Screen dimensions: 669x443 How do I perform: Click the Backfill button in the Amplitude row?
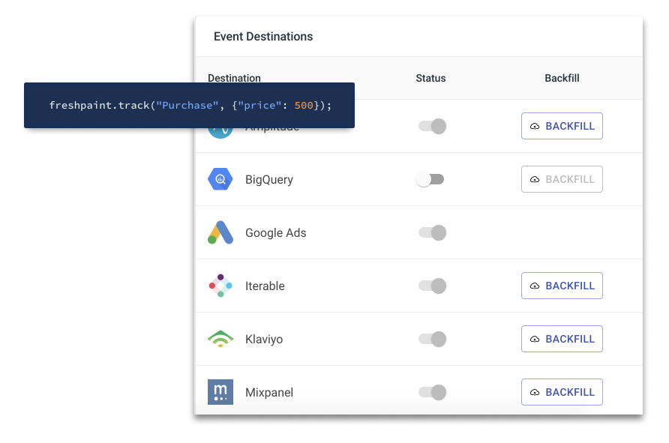562,126
